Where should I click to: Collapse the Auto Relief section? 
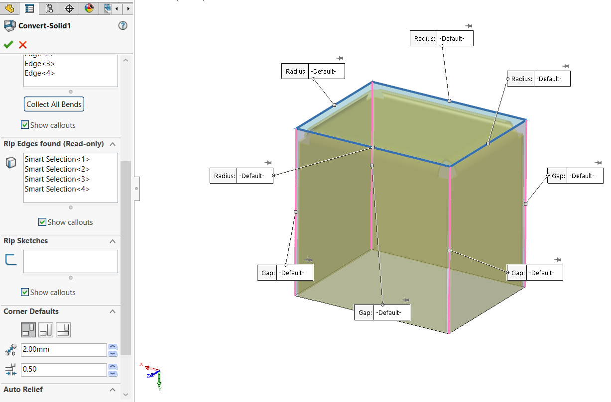113,390
